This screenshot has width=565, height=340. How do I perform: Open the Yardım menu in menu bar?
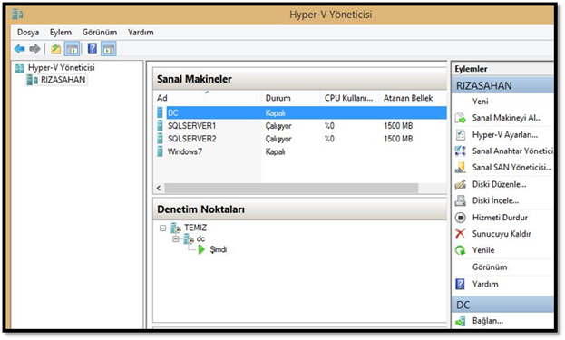141,32
